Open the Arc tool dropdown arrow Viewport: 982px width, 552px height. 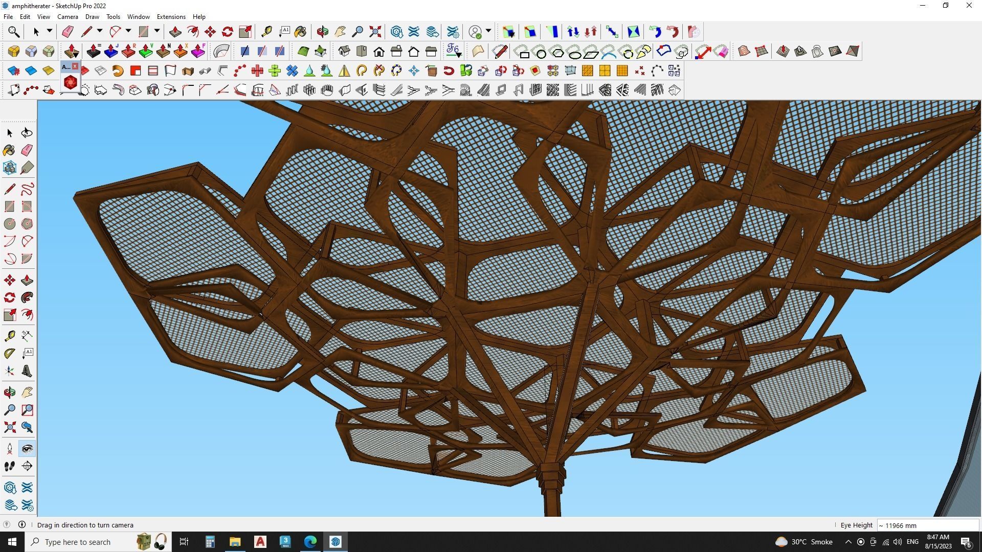pyautogui.click(x=128, y=31)
